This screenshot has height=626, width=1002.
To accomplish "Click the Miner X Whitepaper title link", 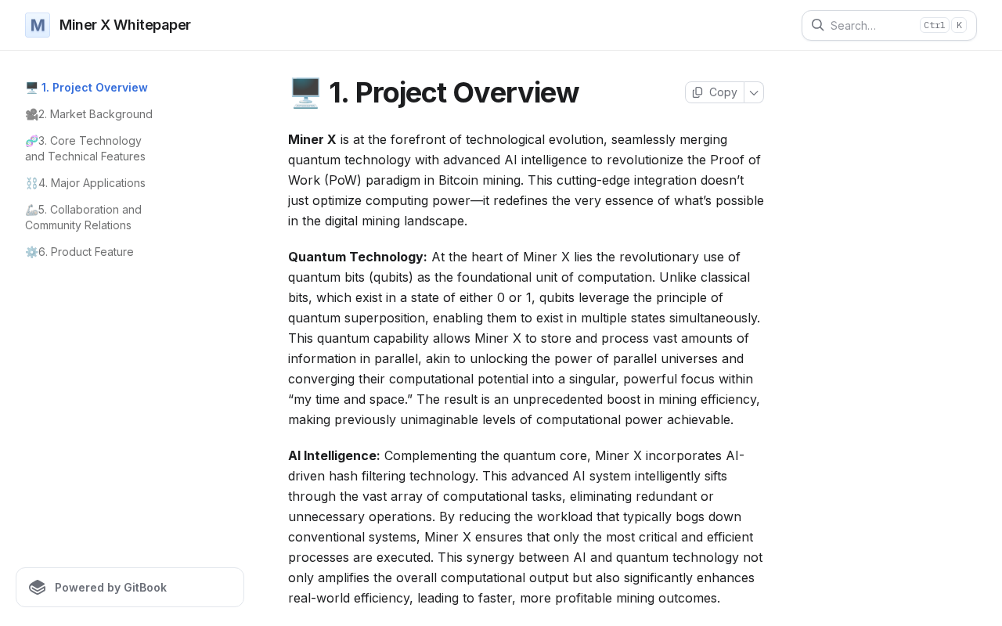I will [125, 25].
